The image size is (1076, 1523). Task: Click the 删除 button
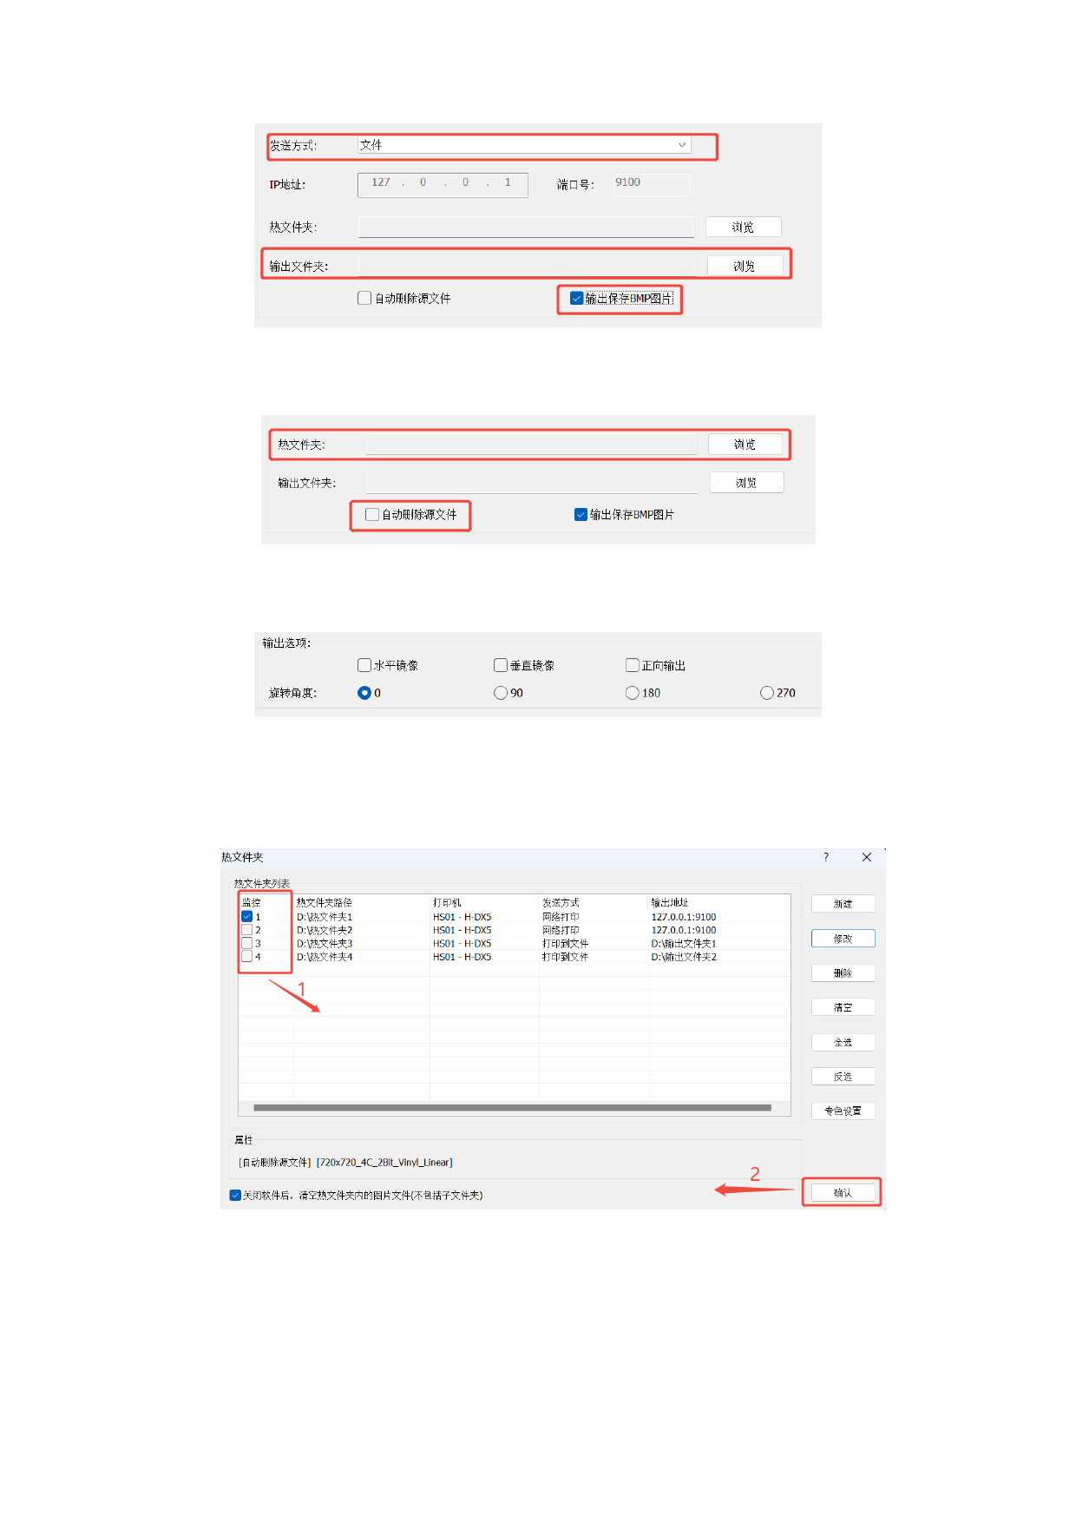click(843, 973)
